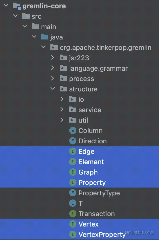Select the Property interface
This screenshot has height=240, width=159.
[x=92, y=182]
